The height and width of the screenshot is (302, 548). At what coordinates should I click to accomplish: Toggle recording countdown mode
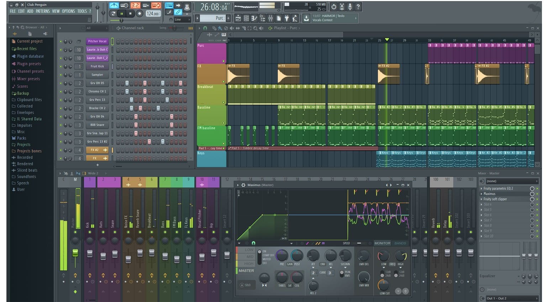coord(136,5)
